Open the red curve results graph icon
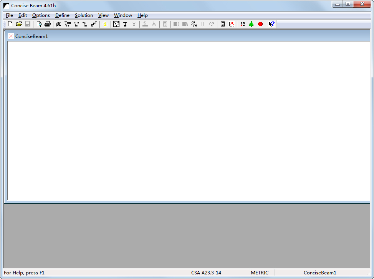Screen dimensions: 374x279 pos(232,24)
